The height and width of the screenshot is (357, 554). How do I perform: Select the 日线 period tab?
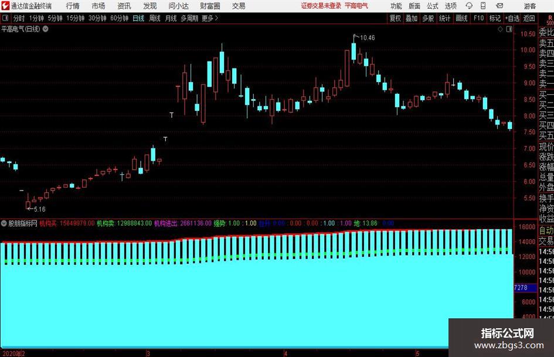138,18
